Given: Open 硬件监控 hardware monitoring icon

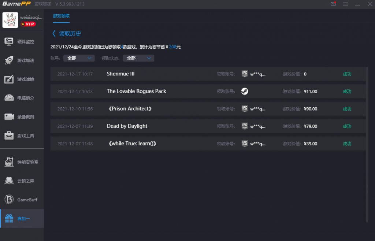Looking at the screenshot, I should [9, 42].
